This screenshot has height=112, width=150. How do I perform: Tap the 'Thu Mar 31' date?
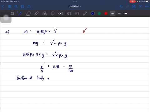pyautogui.click(x=15, y=2)
